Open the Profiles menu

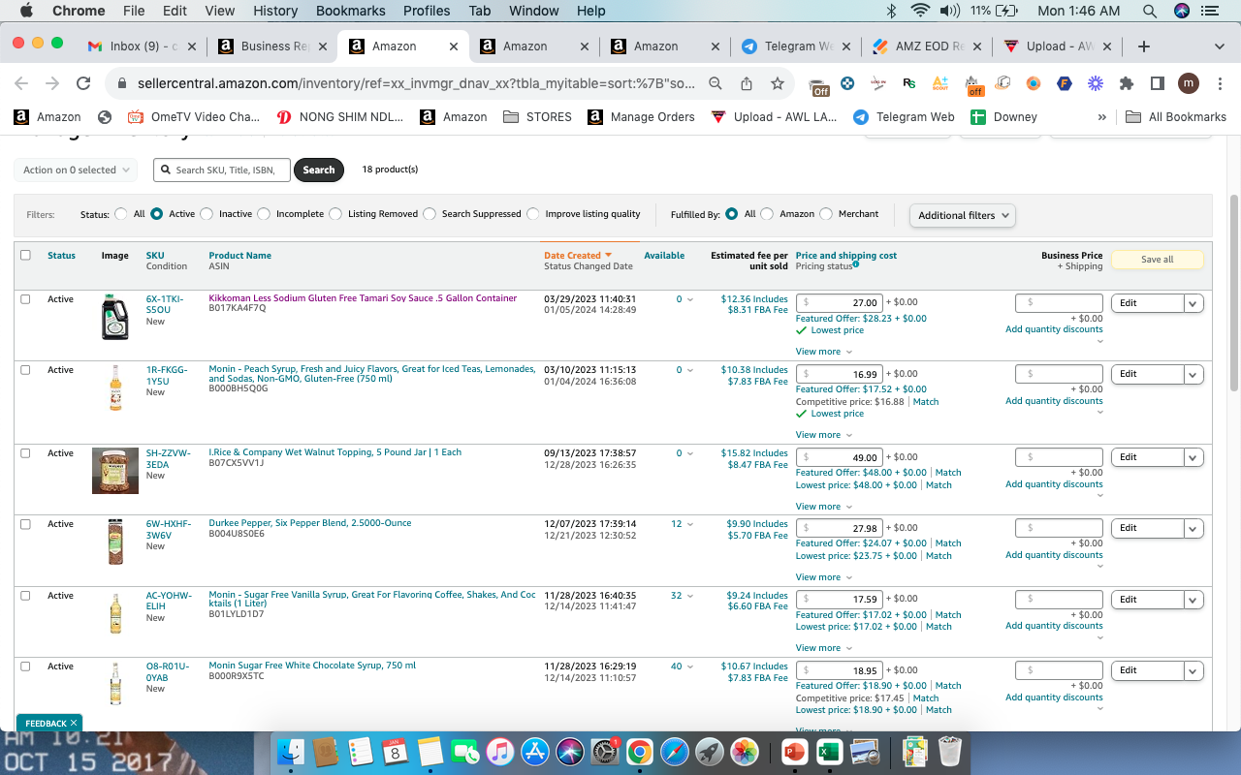(x=427, y=11)
